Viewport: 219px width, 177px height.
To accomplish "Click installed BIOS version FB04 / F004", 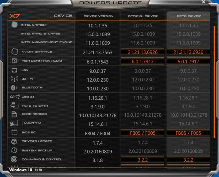I will click(98, 134).
